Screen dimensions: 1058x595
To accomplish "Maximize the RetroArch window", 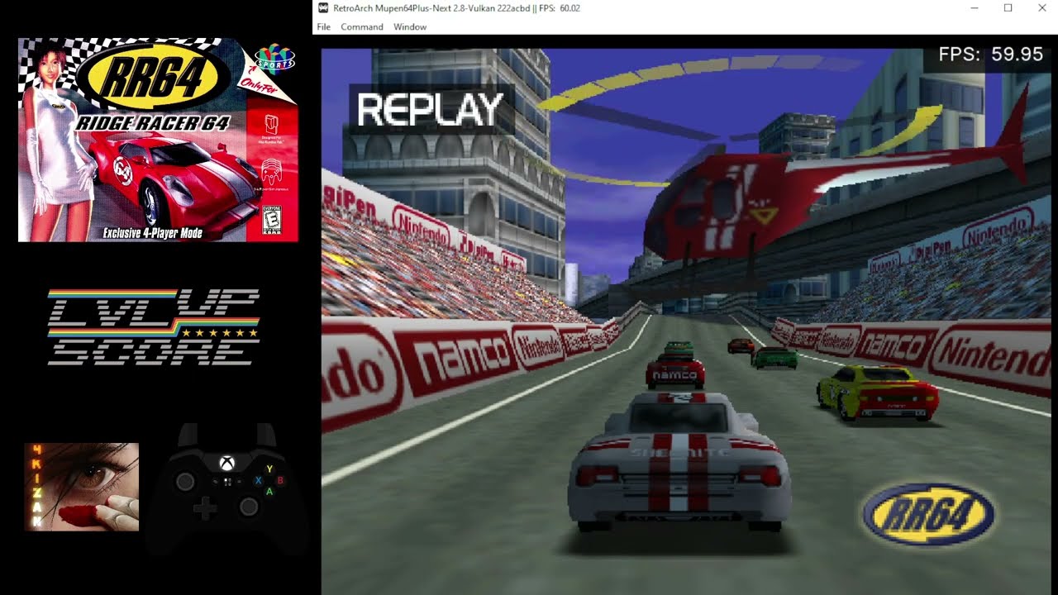I will 1008,8.
